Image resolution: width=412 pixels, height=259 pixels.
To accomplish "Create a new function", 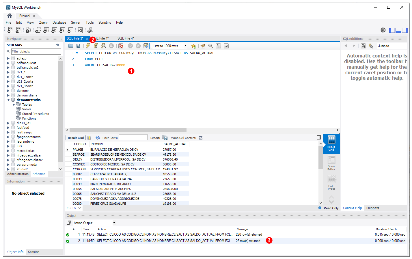I will (70, 30).
